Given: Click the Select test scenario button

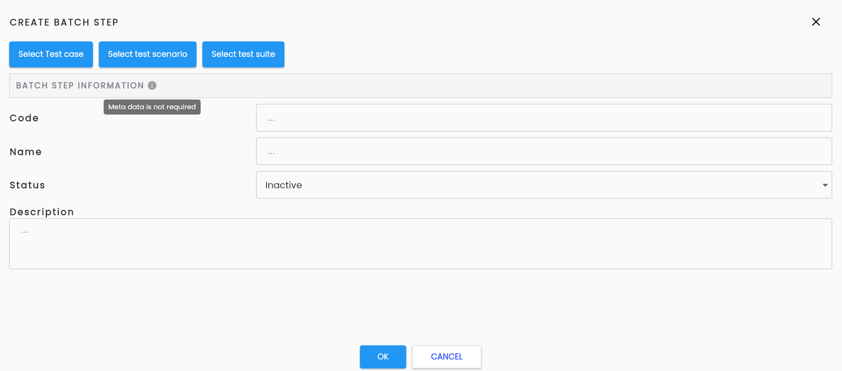Looking at the screenshot, I should 147,54.
